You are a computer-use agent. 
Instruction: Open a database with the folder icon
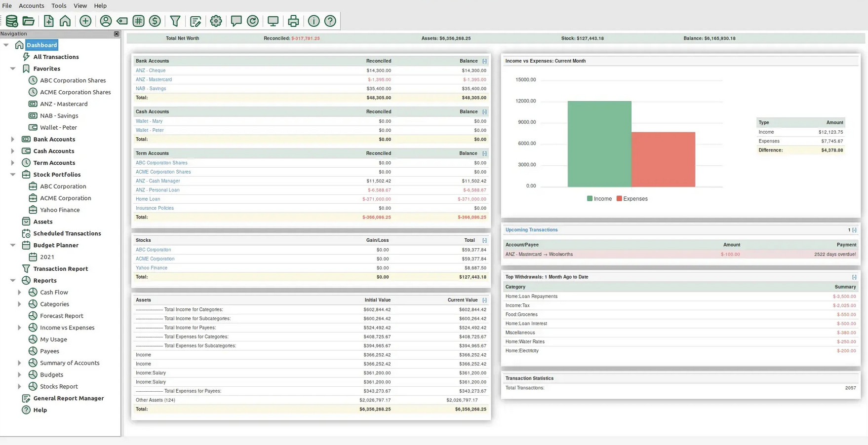29,21
